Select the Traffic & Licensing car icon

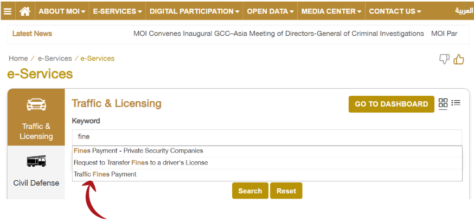pyautogui.click(x=36, y=105)
